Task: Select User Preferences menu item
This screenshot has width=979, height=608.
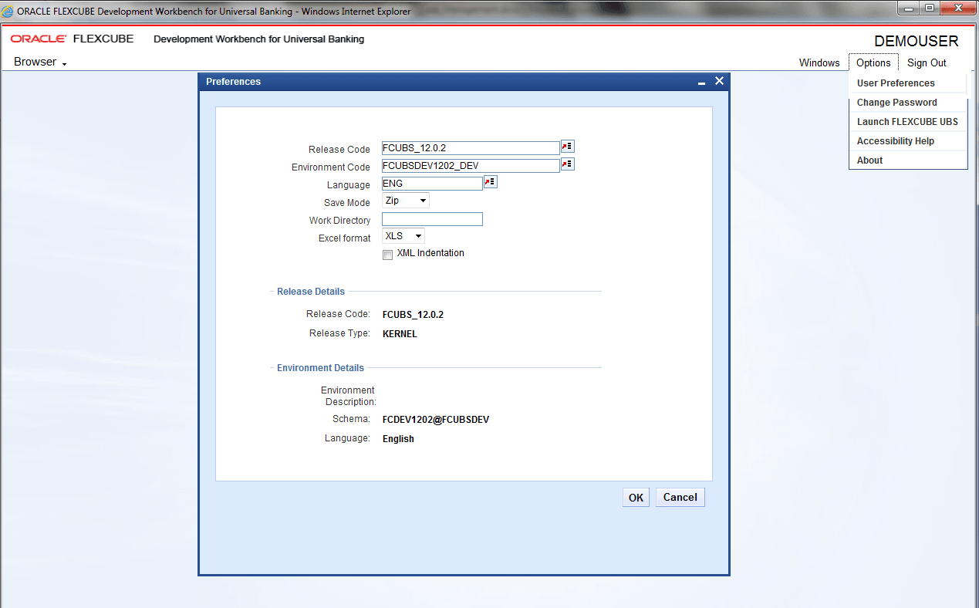Action: coord(908,83)
